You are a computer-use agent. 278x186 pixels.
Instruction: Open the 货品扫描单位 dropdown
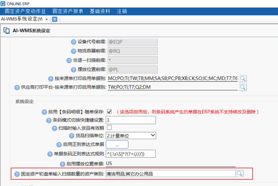[131, 136]
